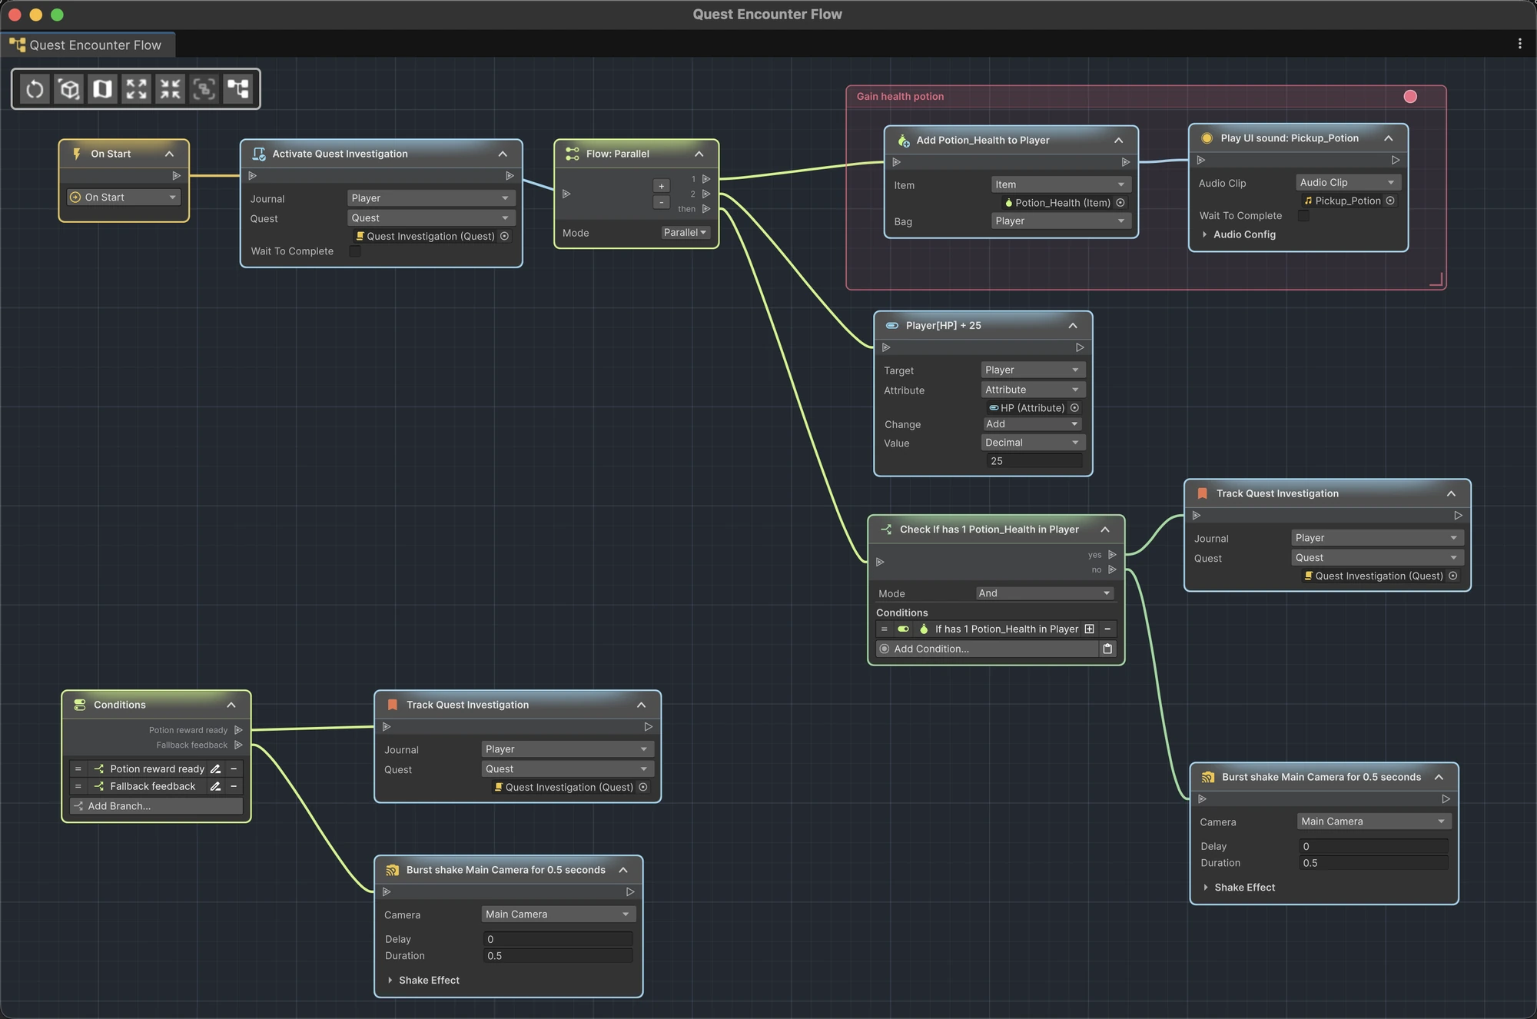Click the Player[HP] + 25 attribute node icon

point(892,326)
